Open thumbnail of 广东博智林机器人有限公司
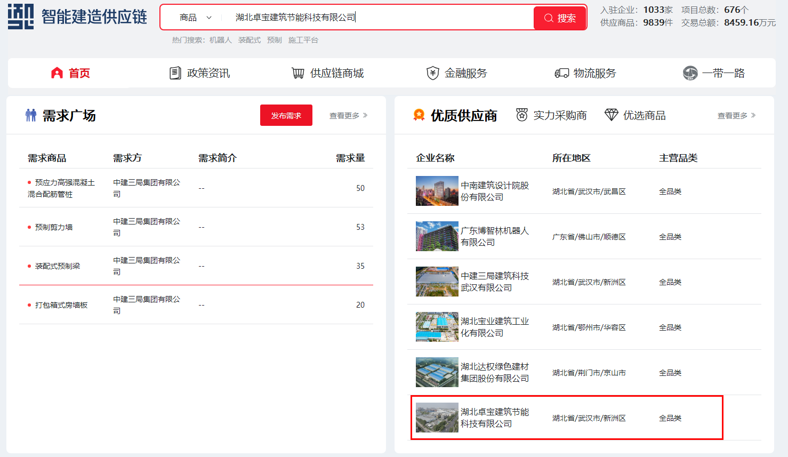The width and height of the screenshot is (788, 457). [437, 236]
